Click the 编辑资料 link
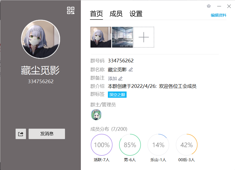 click(x=218, y=15)
